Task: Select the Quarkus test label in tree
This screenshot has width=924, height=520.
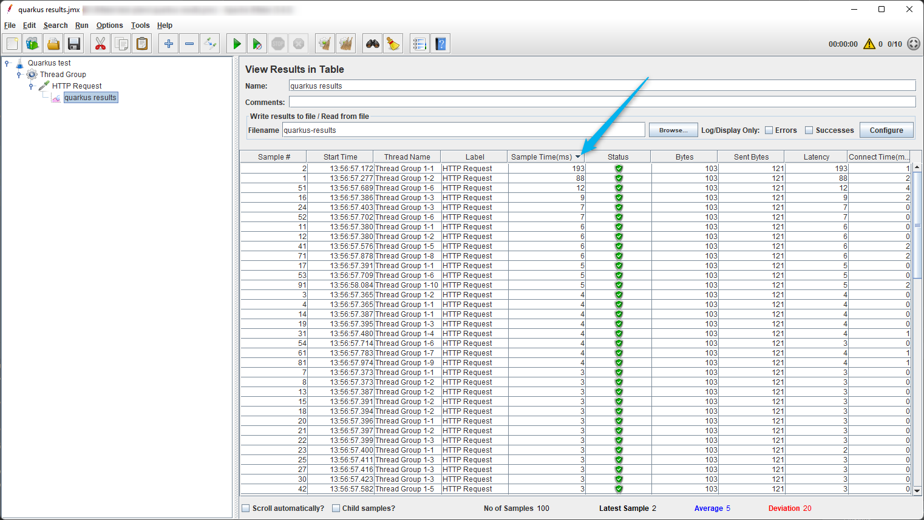Action: pyautogui.click(x=49, y=63)
